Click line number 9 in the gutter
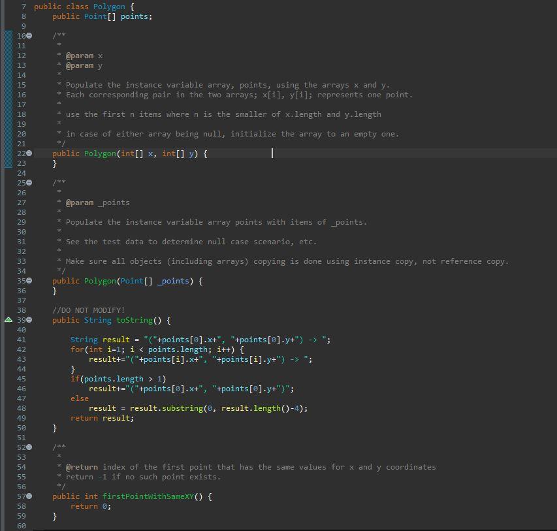Screen dimensions: 557x531 point(24,26)
